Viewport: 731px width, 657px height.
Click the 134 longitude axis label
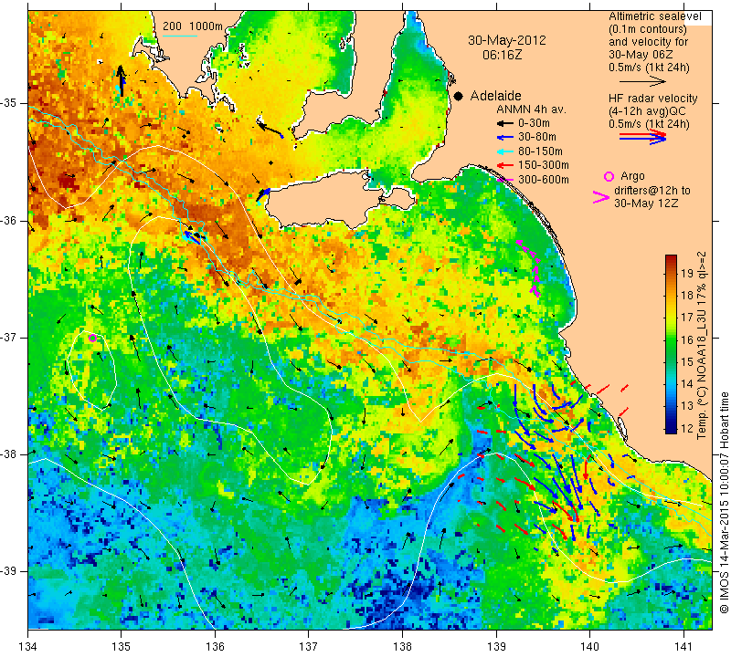click(x=28, y=647)
